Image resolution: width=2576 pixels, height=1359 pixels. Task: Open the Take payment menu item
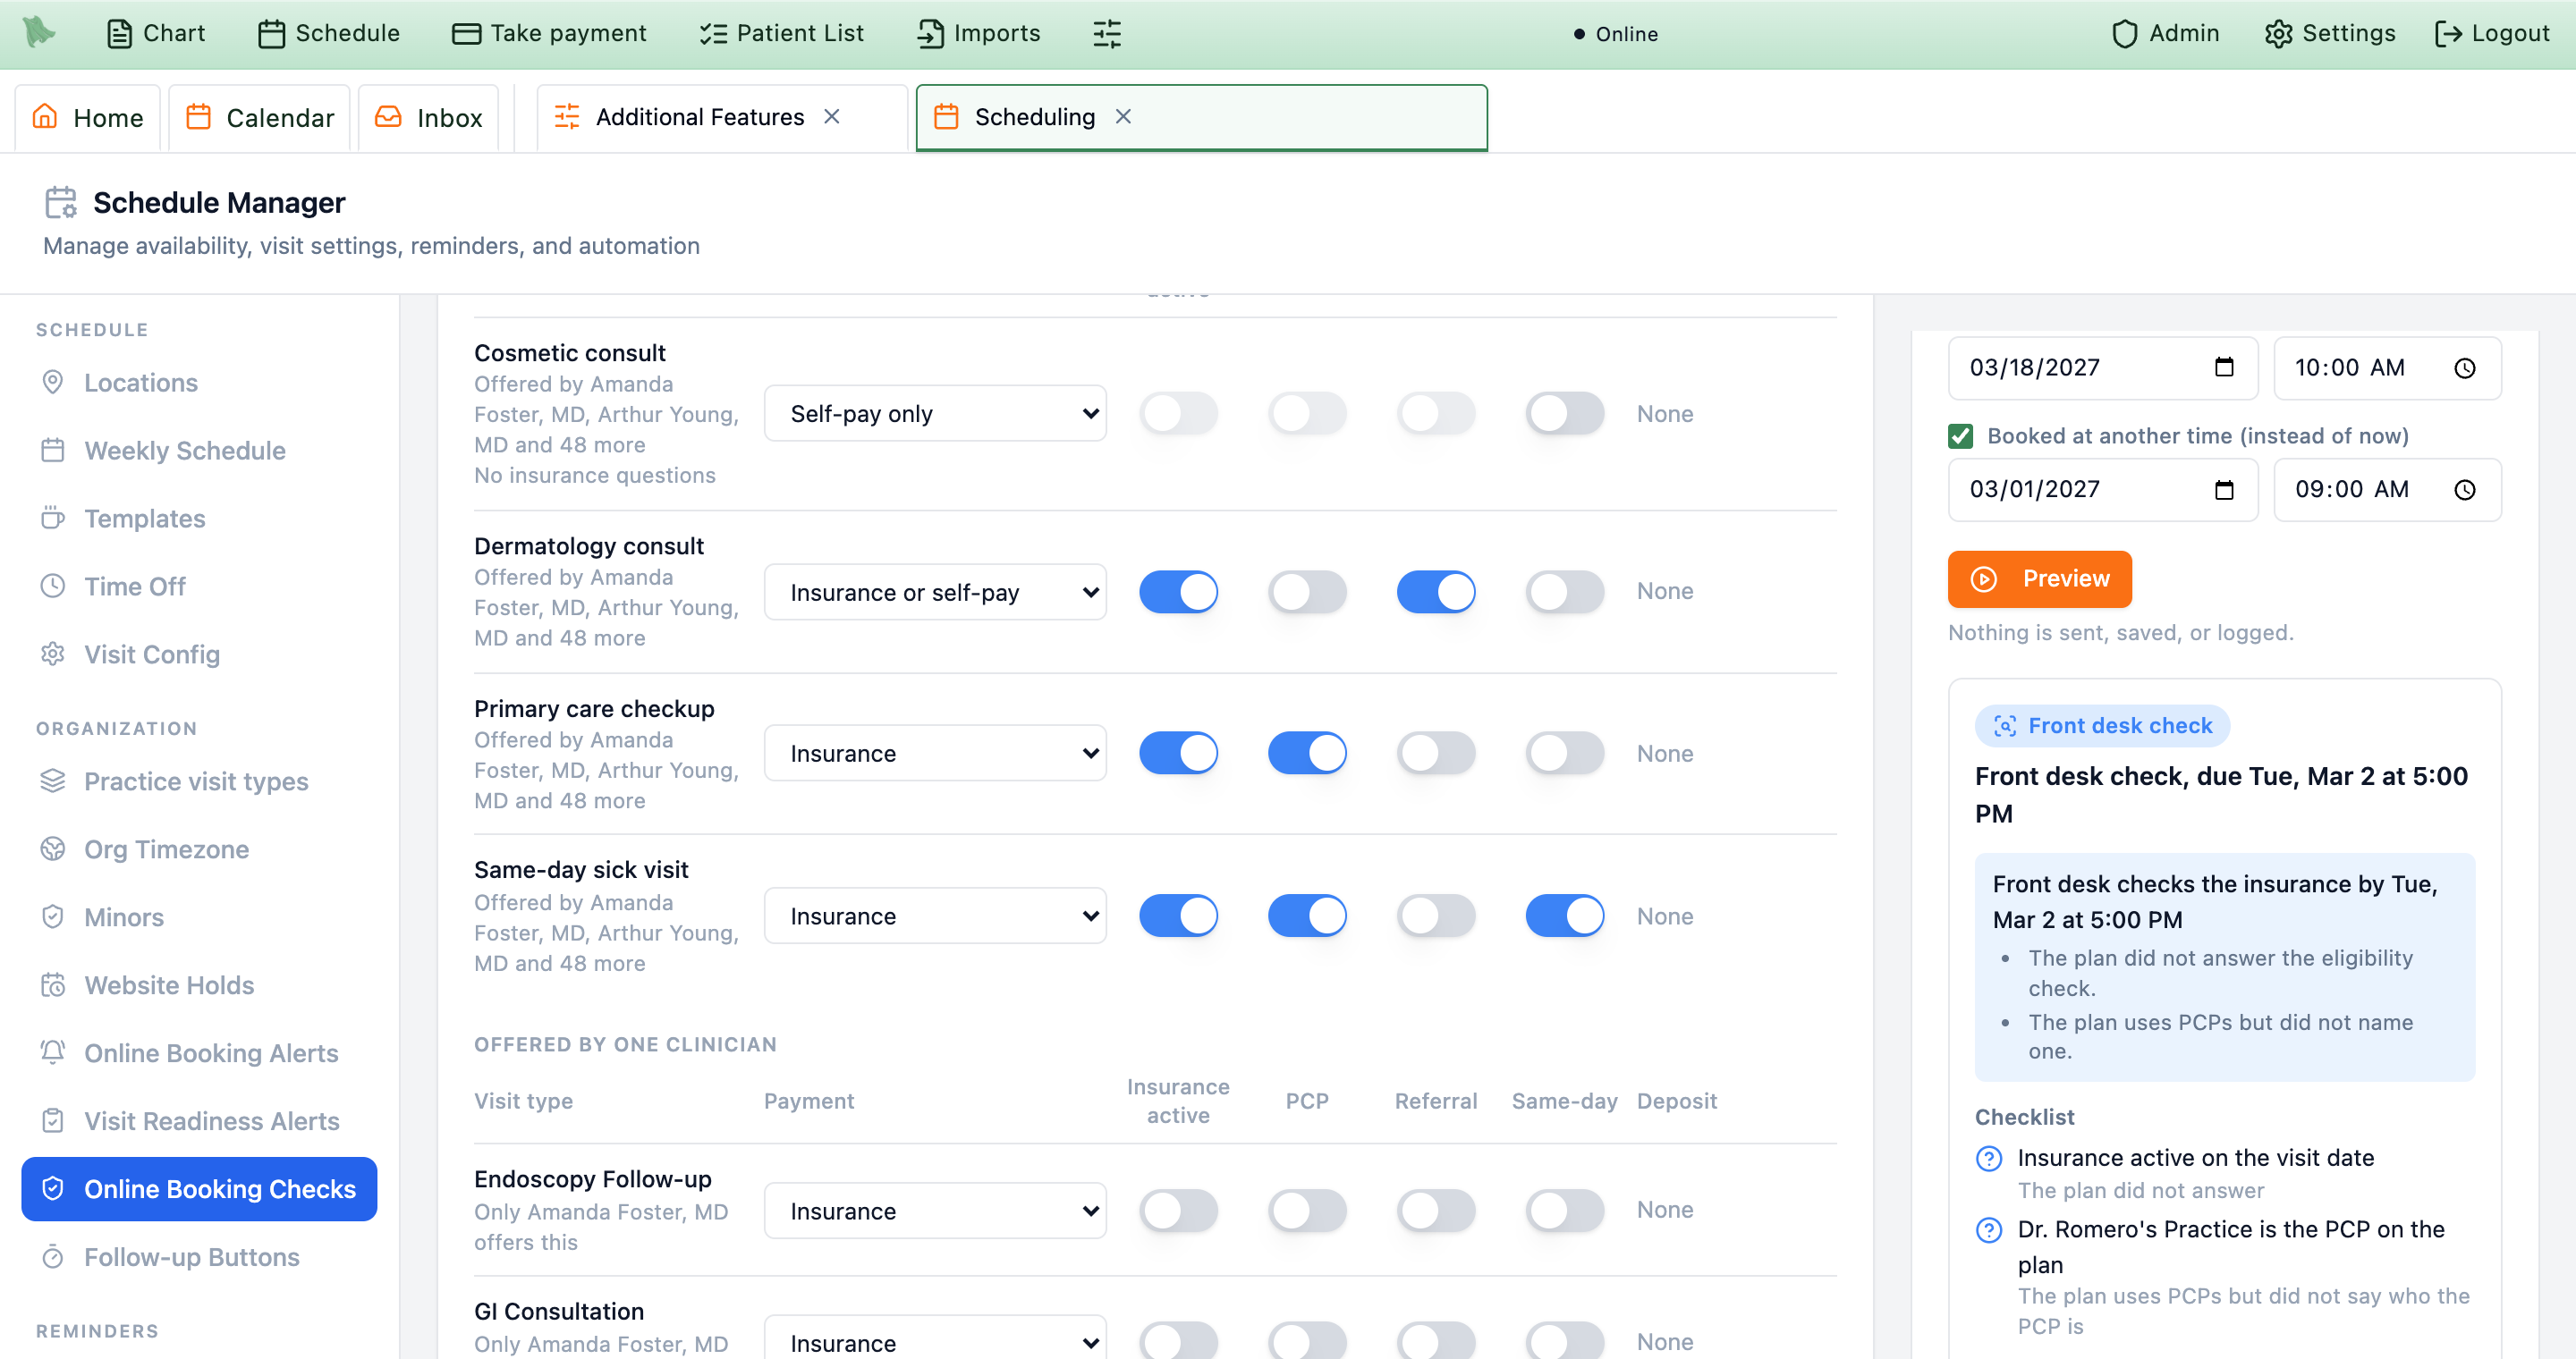click(x=549, y=34)
